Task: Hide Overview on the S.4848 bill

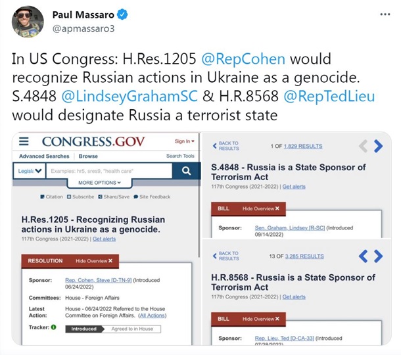Action: click(262, 208)
